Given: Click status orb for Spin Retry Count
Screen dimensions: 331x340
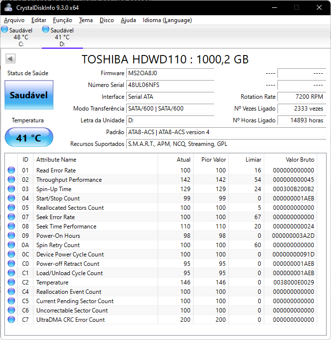Looking at the screenshot, I should tap(11, 245).
